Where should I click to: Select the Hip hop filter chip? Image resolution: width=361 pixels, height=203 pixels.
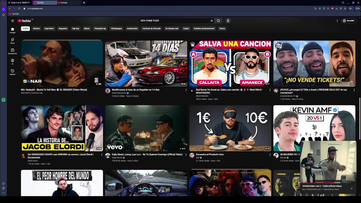click(x=76, y=28)
